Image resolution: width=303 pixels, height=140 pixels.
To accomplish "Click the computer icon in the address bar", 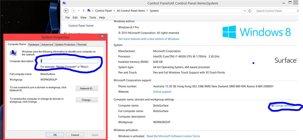I will click(x=89, y=11).
